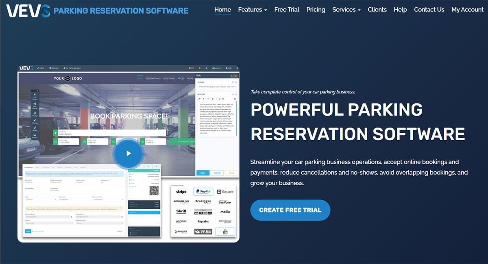
Task: Click the blue Save button in Edit panel
Action: (203, 173)
